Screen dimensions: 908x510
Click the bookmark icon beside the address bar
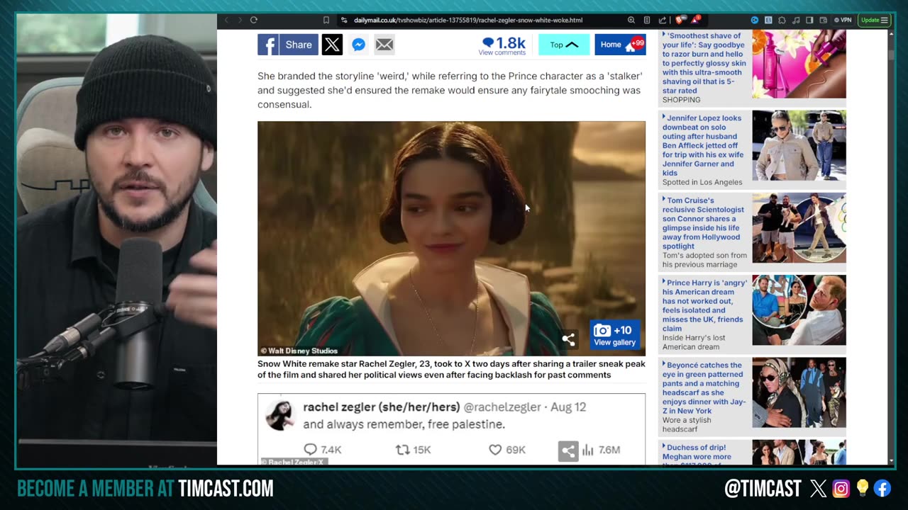326,21
